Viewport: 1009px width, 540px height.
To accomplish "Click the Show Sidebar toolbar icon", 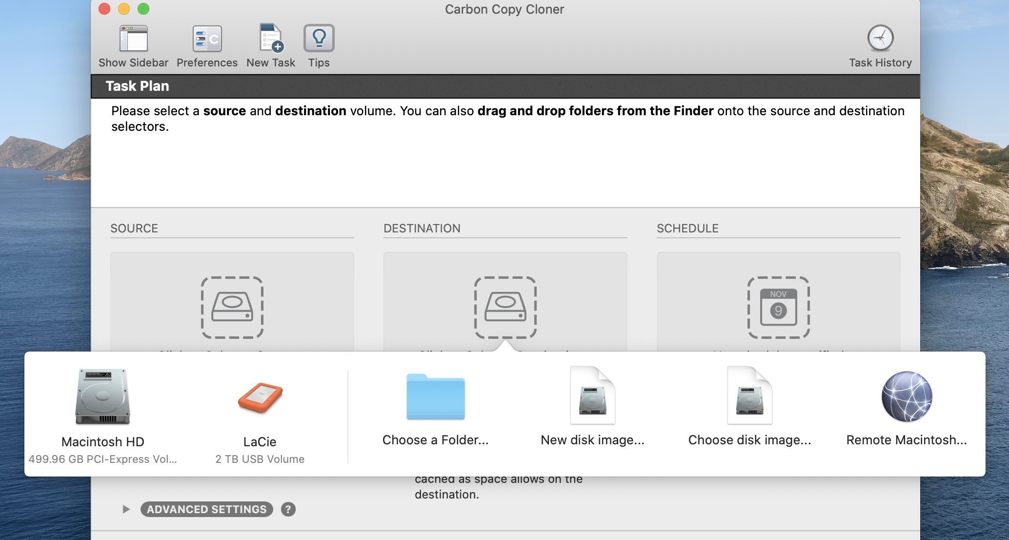I will tap(133, 39).
